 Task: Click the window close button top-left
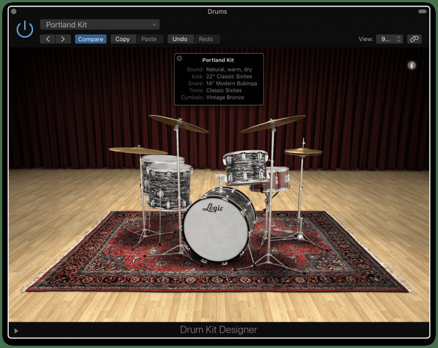pyautogui.click(x=14, y=12)
